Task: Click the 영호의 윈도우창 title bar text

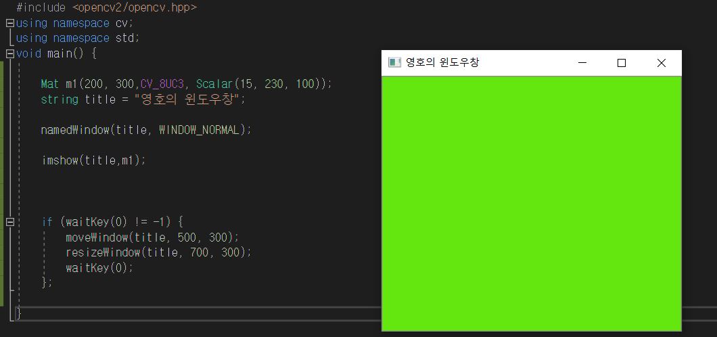Action: tap(442, 63)
